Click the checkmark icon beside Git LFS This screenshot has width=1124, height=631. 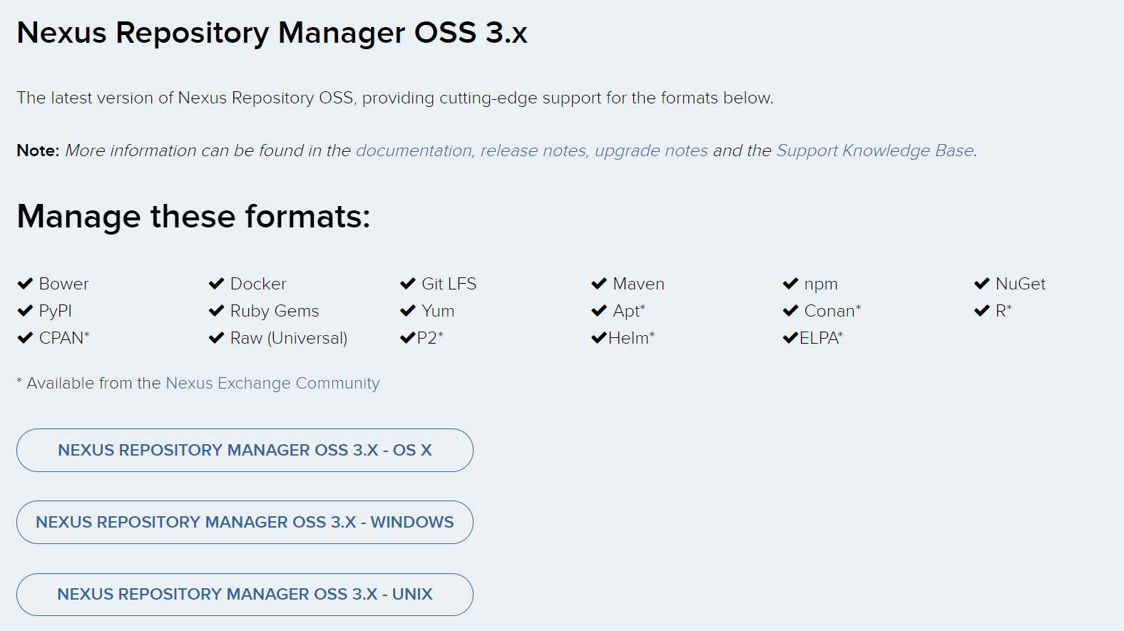click(x=408, y=283)
